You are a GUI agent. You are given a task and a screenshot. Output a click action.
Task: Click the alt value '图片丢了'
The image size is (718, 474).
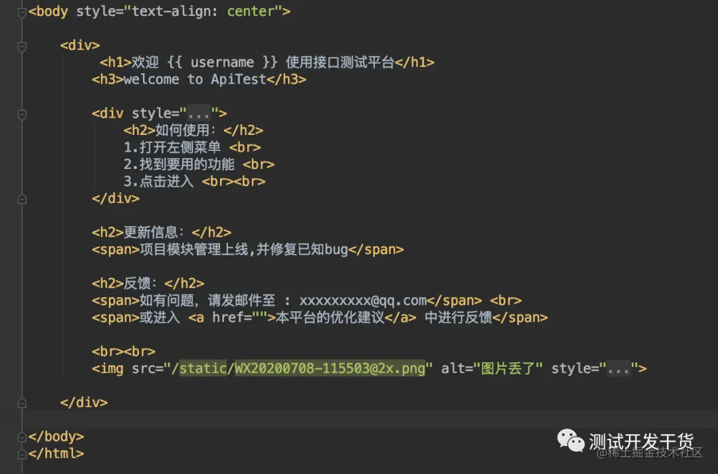[508, 368]
